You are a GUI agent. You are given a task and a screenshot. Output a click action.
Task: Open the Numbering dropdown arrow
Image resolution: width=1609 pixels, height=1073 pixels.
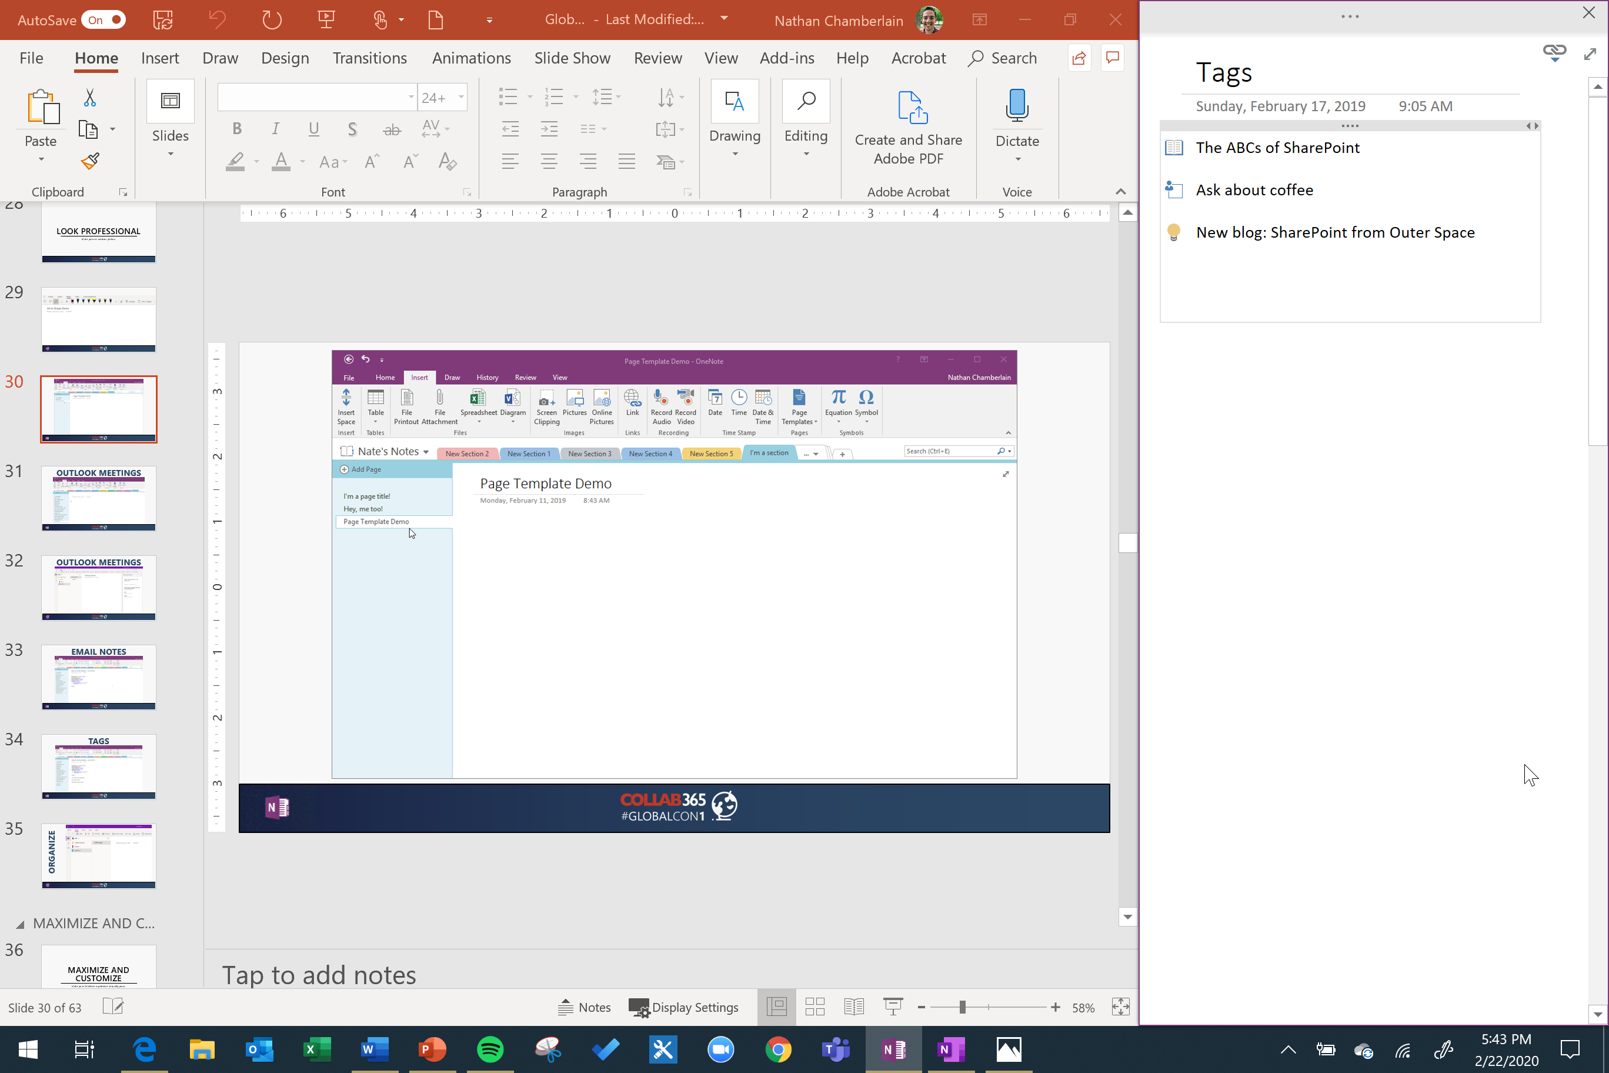pos(576,97)
